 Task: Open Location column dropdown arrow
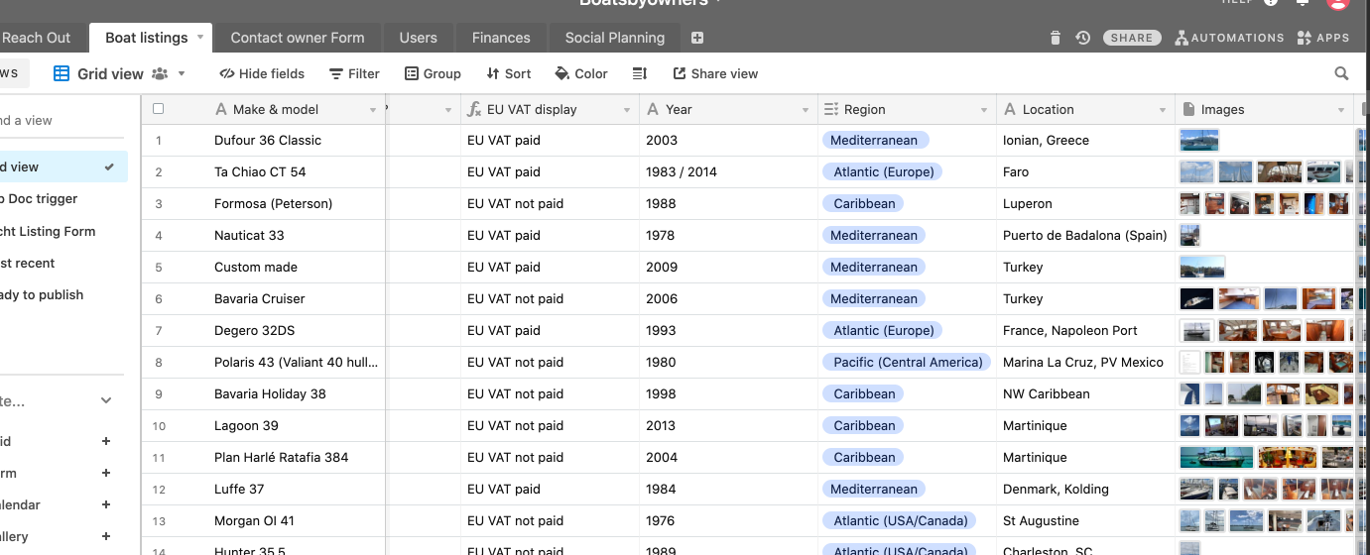[x=1163, y=110]
